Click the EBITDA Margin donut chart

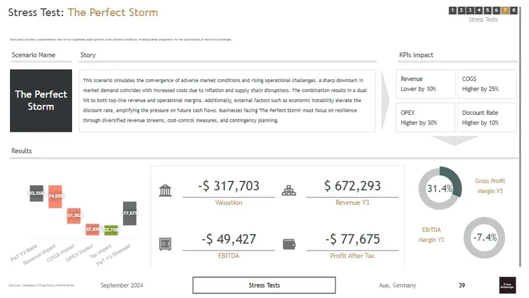[484, 238]
